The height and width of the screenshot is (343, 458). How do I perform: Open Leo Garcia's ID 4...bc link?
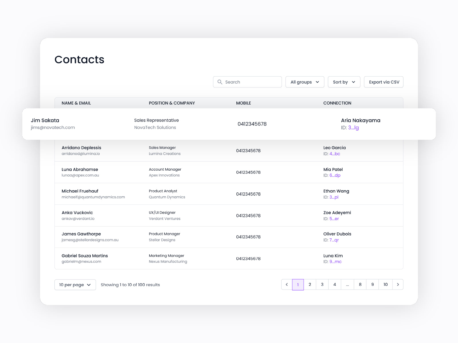(x=335, y=154)
